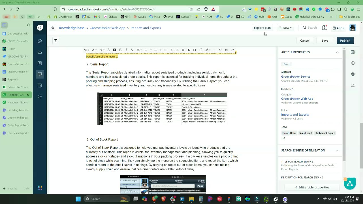Open Contacts icon in Freshdesk sidebar
This screenshot has height=204, width=363.
coord(40,63)
